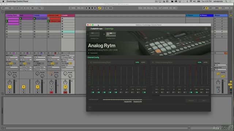Click the Master track pan knob
The width and height of the screenshot is (234, 131).
218,82
